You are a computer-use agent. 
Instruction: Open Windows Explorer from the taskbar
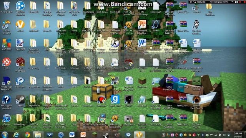click(x=38, y=135)
